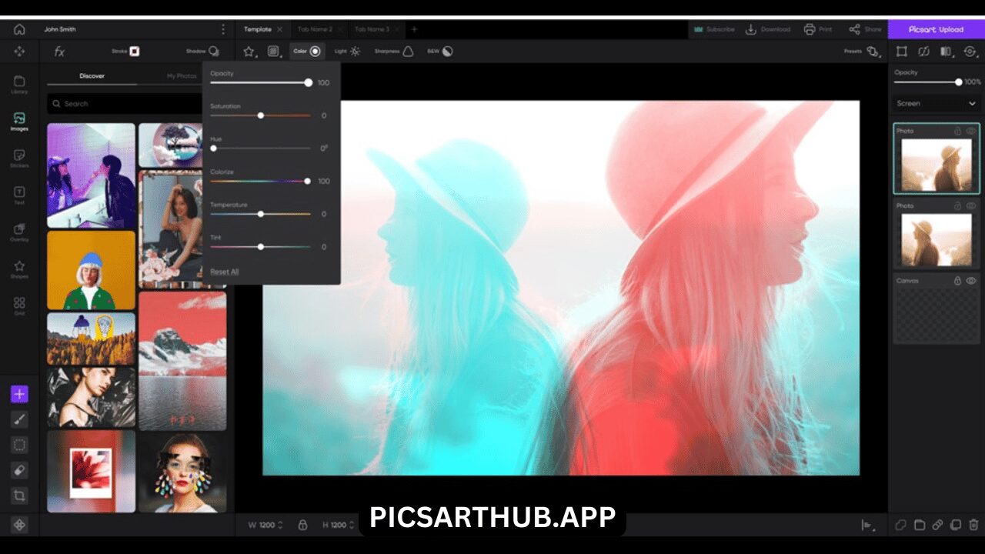Open the Overlay sidebar panel
Image resolution: width=985 pixels, height=554 pixels.
[x=19, y=232]
